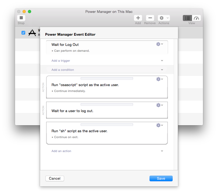Open gear menu for osascript action
This screenshot has width=218, height=192.
click(x=159, y=79)
